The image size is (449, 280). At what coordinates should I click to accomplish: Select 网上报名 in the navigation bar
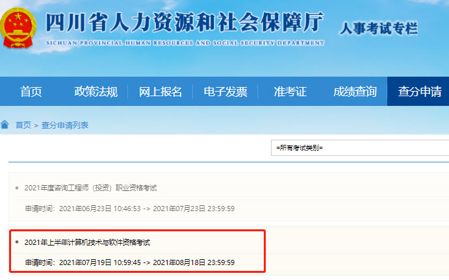[160, 92]
